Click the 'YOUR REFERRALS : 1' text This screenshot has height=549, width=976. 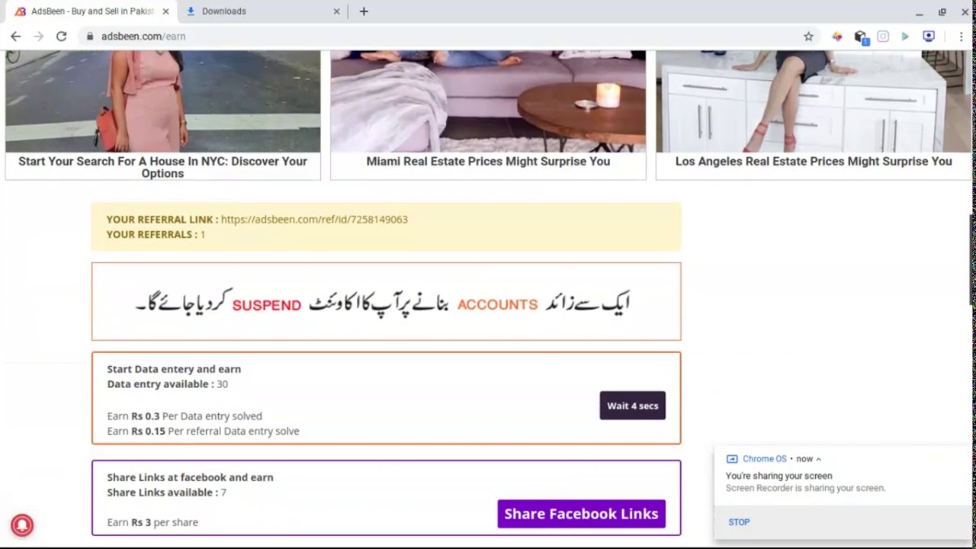click(x=156, y=234)
